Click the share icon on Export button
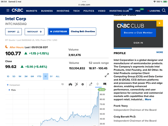 pyautogui.click(x=18, y=32)
